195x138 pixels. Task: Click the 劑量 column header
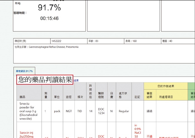click(46, 95)
